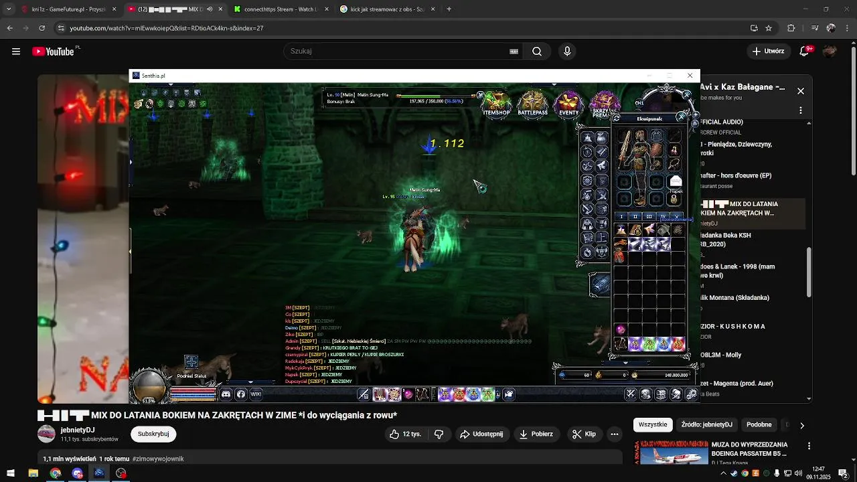Click the Pobierz download button
The image size is (857, 482).
coord(536,434)
